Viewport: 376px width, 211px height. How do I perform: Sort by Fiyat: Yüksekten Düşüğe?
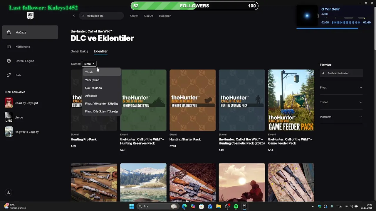click(x=102, y=103)
